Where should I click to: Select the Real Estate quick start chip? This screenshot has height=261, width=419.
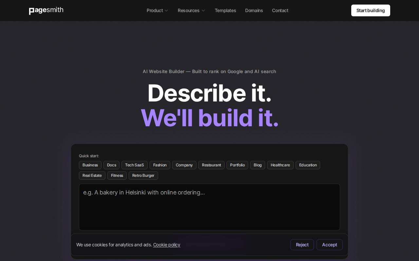coord(92,176)
